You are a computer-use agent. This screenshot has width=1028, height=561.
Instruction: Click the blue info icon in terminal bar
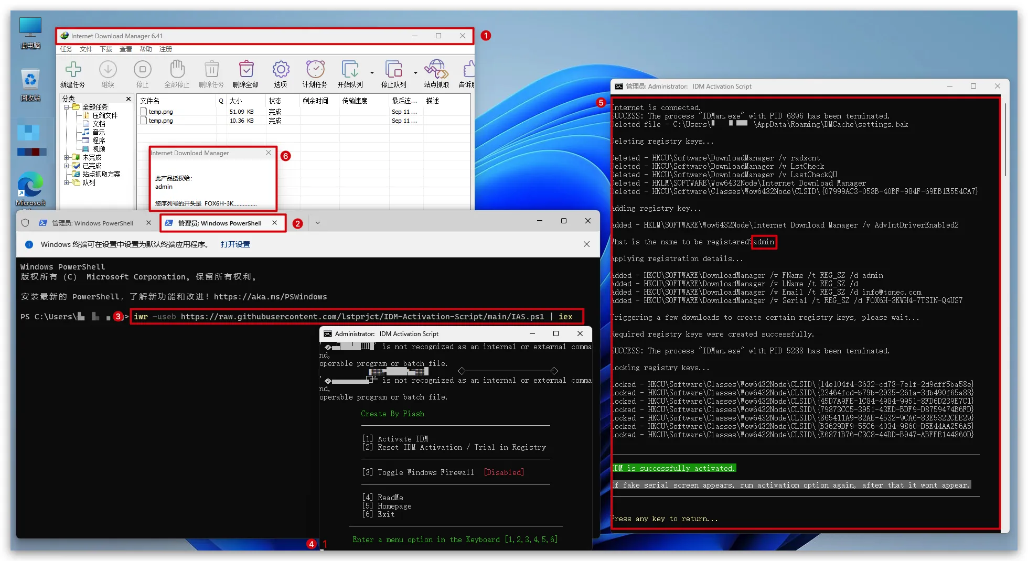[x=29, y=244]
